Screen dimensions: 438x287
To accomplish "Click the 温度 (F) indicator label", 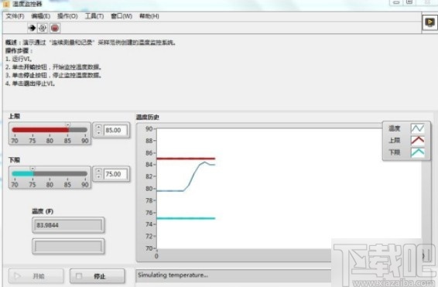I will tap(43, 211).
